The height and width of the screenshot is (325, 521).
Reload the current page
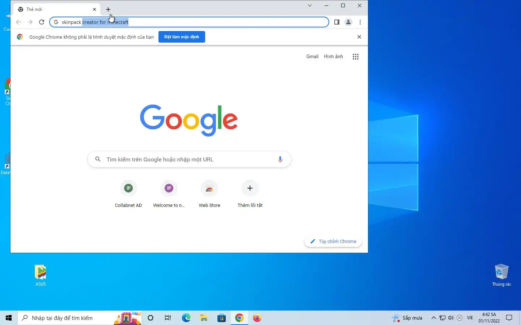(42, 22)
